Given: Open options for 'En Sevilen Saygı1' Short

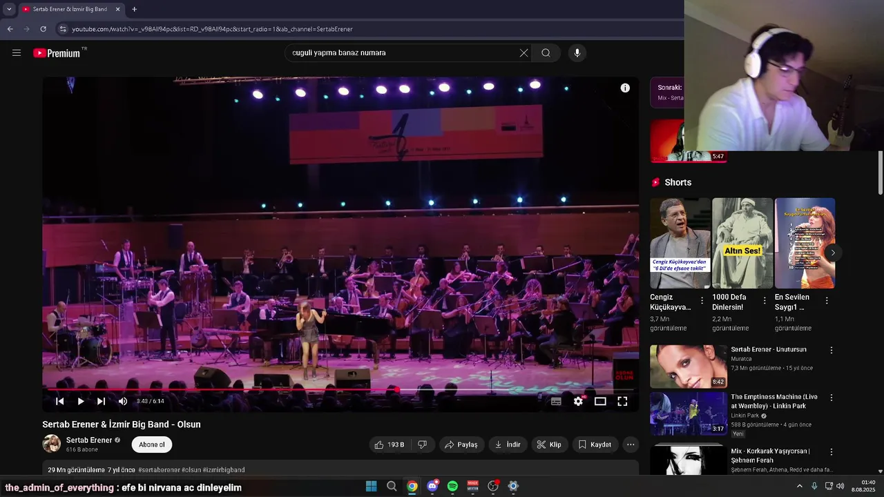Looking at the screenshot, I should pos(827,300).
